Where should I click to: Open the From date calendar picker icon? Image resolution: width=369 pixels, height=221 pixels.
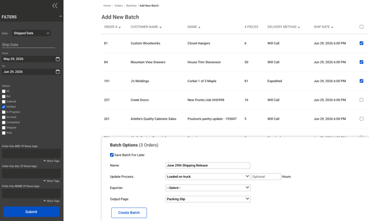[x=58, y=59]
